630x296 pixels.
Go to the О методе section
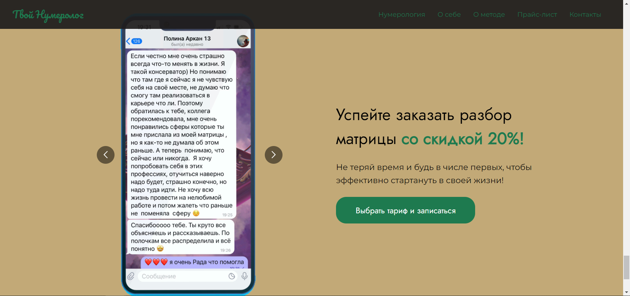489,14
